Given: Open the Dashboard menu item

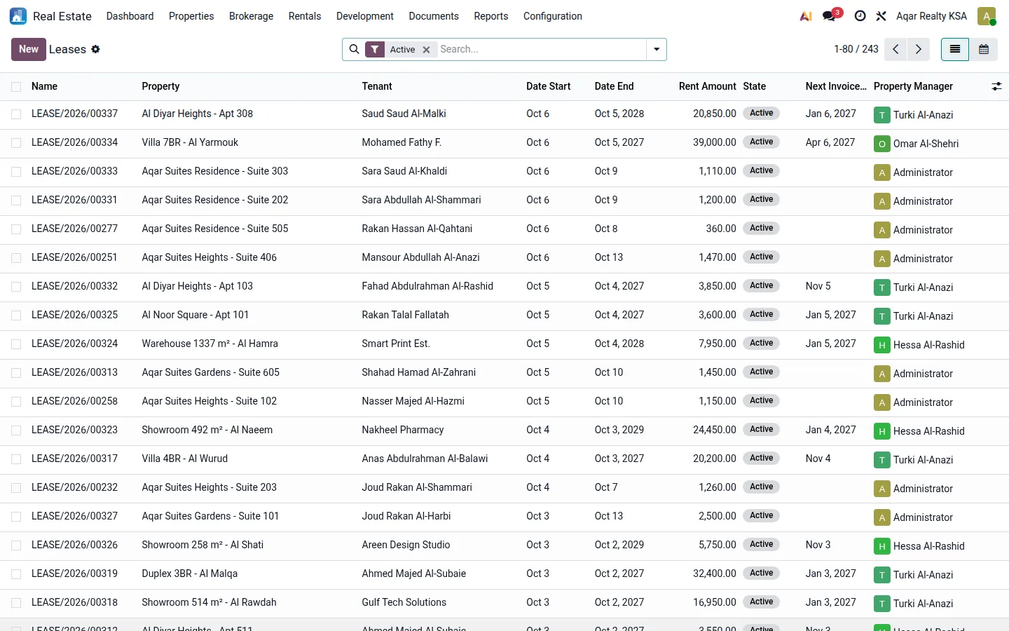Looking at the screenshot, I should (130, 16).
